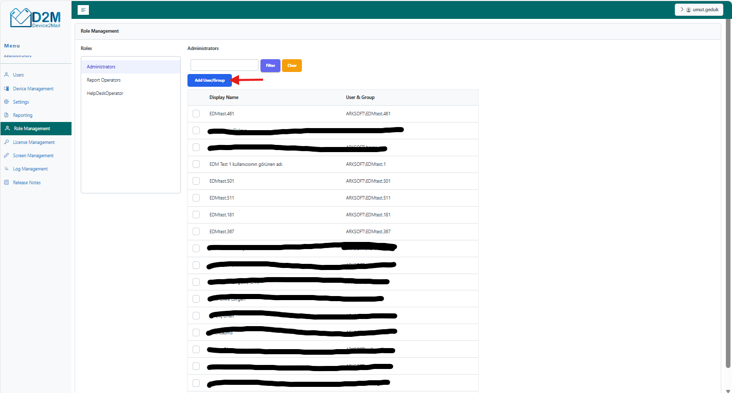
Task: Tick the checkbox beside EDMtest.367
Action: 196,232
